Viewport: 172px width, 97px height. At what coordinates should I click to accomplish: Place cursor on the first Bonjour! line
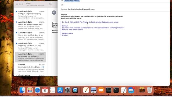coord(64,15)
